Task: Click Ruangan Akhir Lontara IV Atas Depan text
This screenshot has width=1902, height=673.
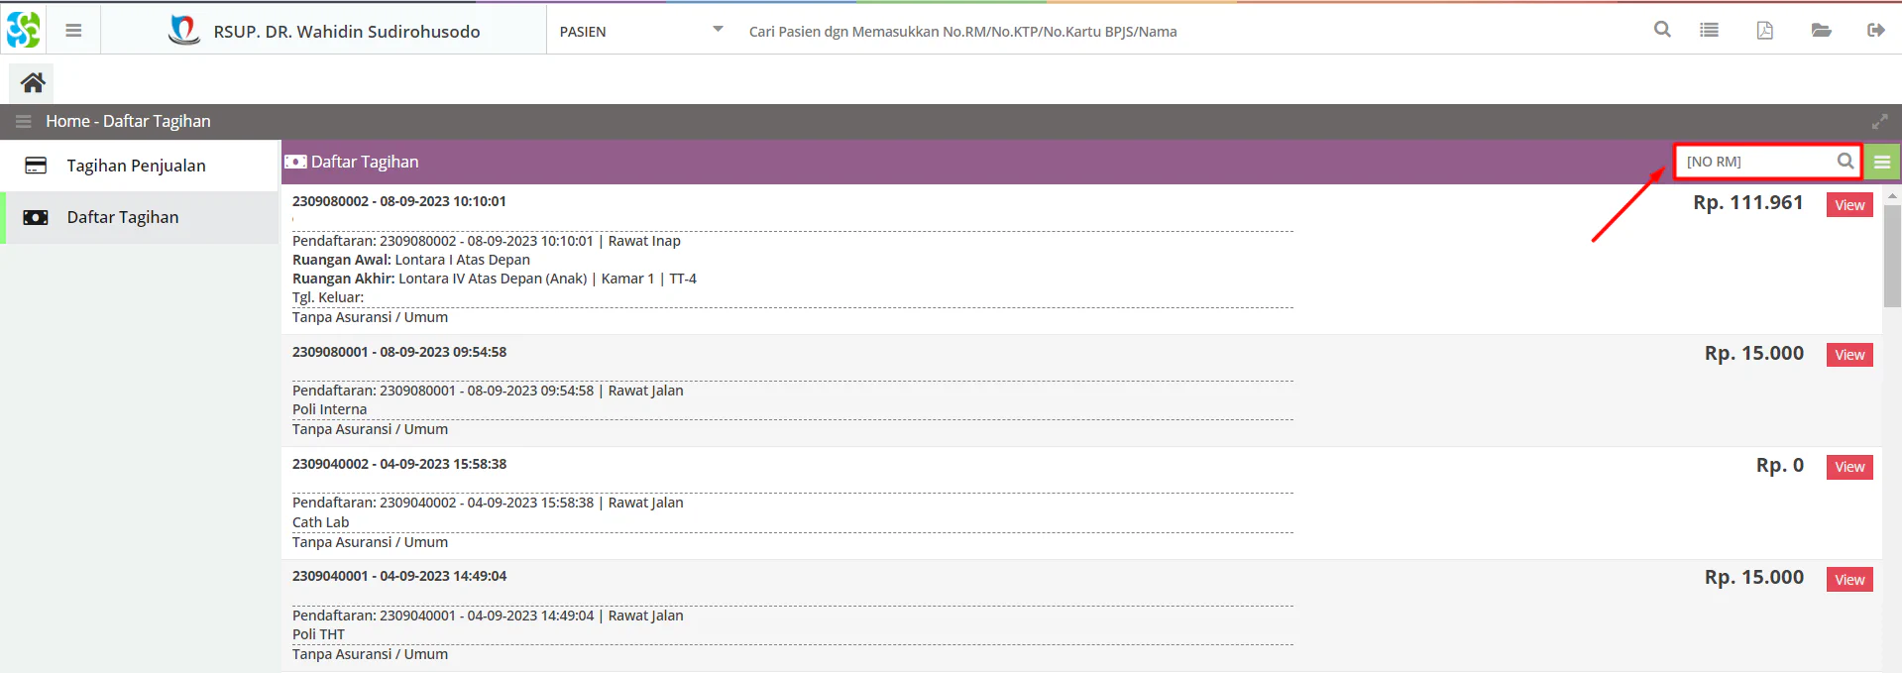Action: 495,279
